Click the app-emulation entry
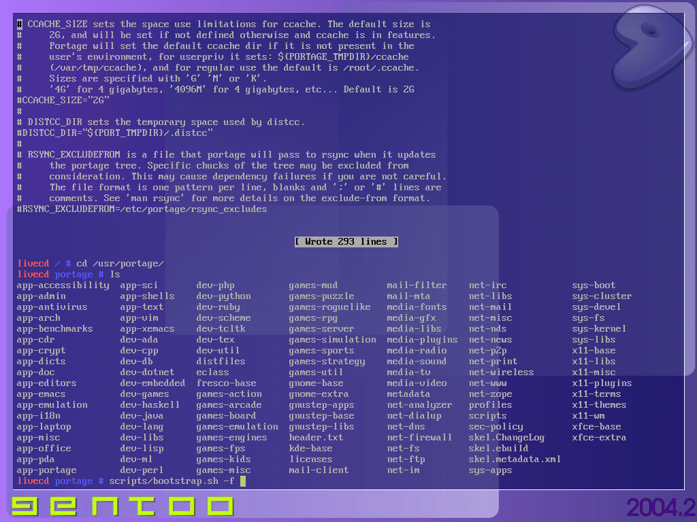Screen dimensions: 697x522 point(52,405)
